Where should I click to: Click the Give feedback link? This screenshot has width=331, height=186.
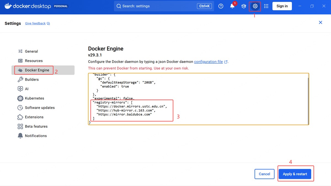(35, 23)
